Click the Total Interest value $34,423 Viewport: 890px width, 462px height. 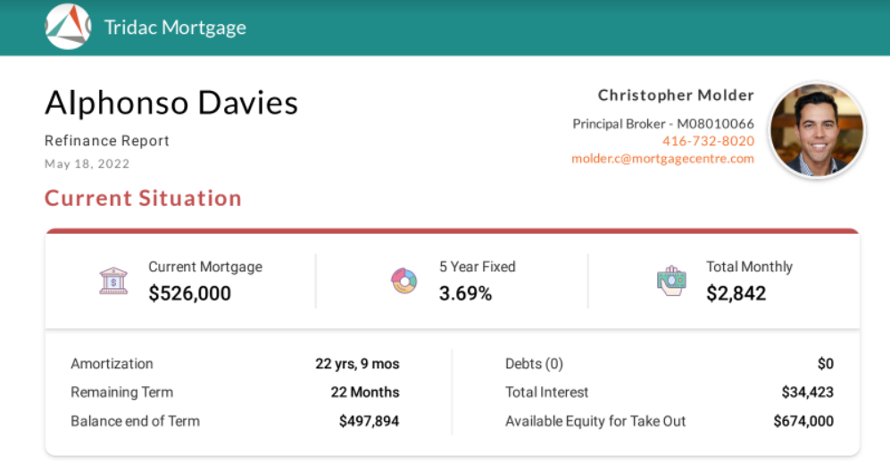[807, 392]
